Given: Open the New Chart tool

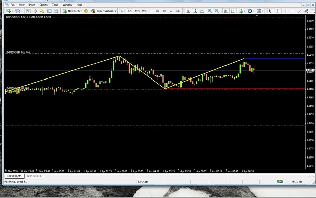Looking at the screenshot, I should 9,11.
